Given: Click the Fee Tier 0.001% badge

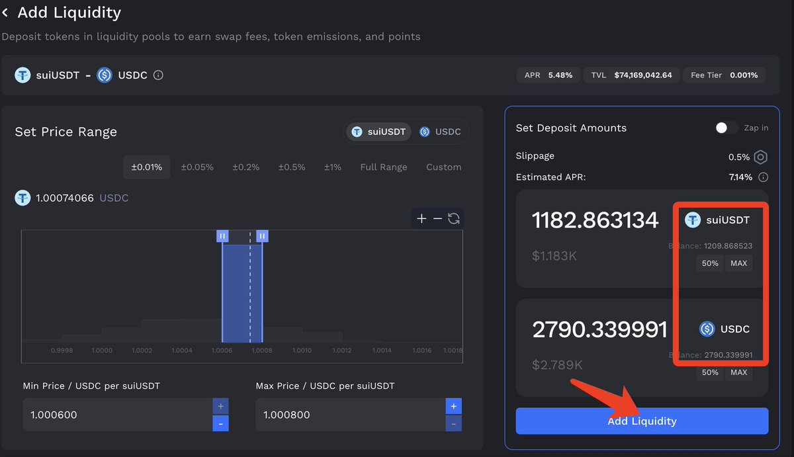Looking at the screenshot, I should click(724, 75).
